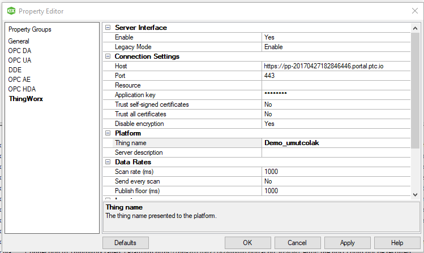This screenshot has width=424, height=253.
Task: Collapse the Platform section
Action: [x=108, y=133]
